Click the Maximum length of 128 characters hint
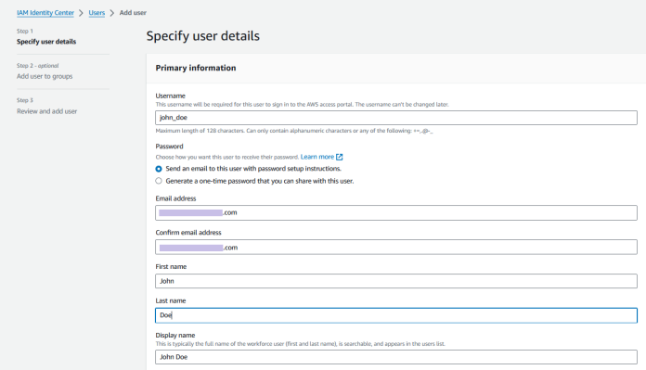Screen dimensions: 646x370 click(294, 131)
